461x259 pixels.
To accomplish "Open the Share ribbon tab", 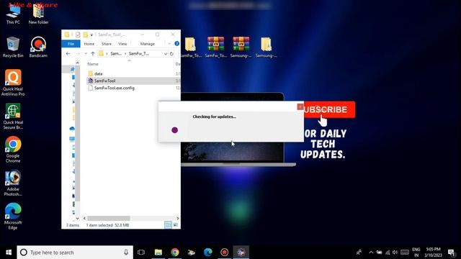I will point(107,44).
